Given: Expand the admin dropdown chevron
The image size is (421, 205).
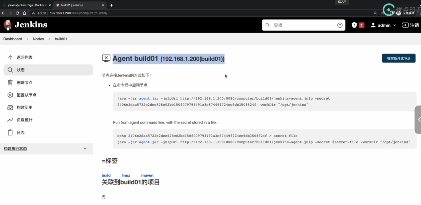Looking at the screenshot, I should click(x=395, y=25).
